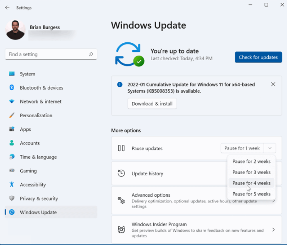
Task: Open Personalization settings
Action: [x=36, y=115]
